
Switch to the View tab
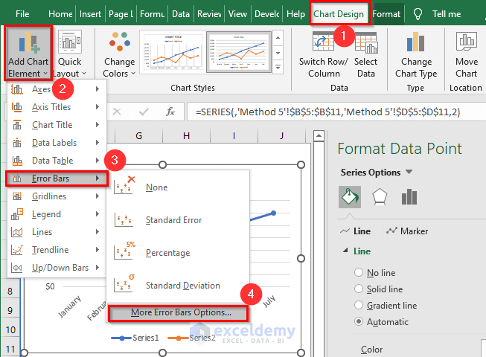tap(237, 14)
